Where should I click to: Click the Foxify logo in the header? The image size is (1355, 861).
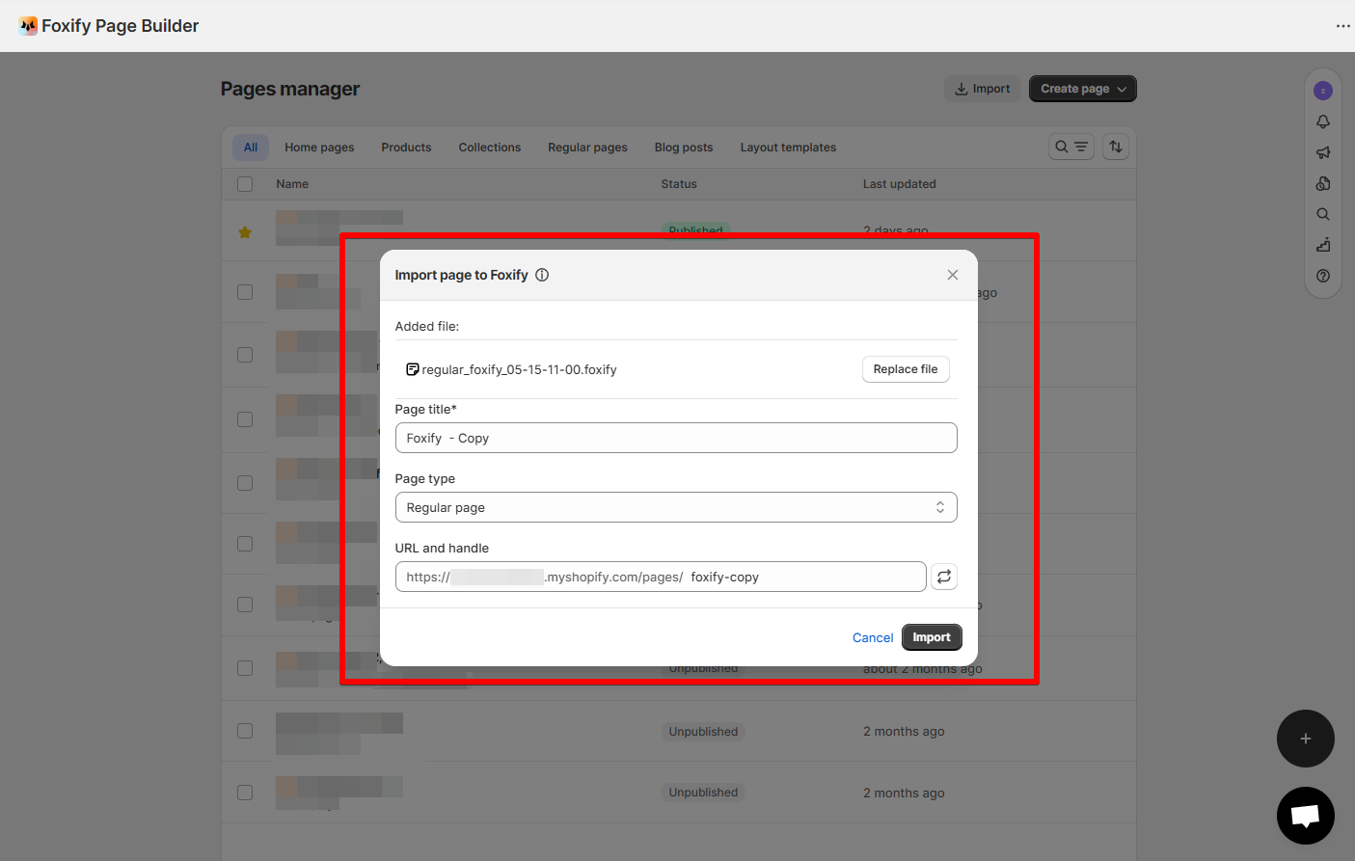tap(29, 26)
